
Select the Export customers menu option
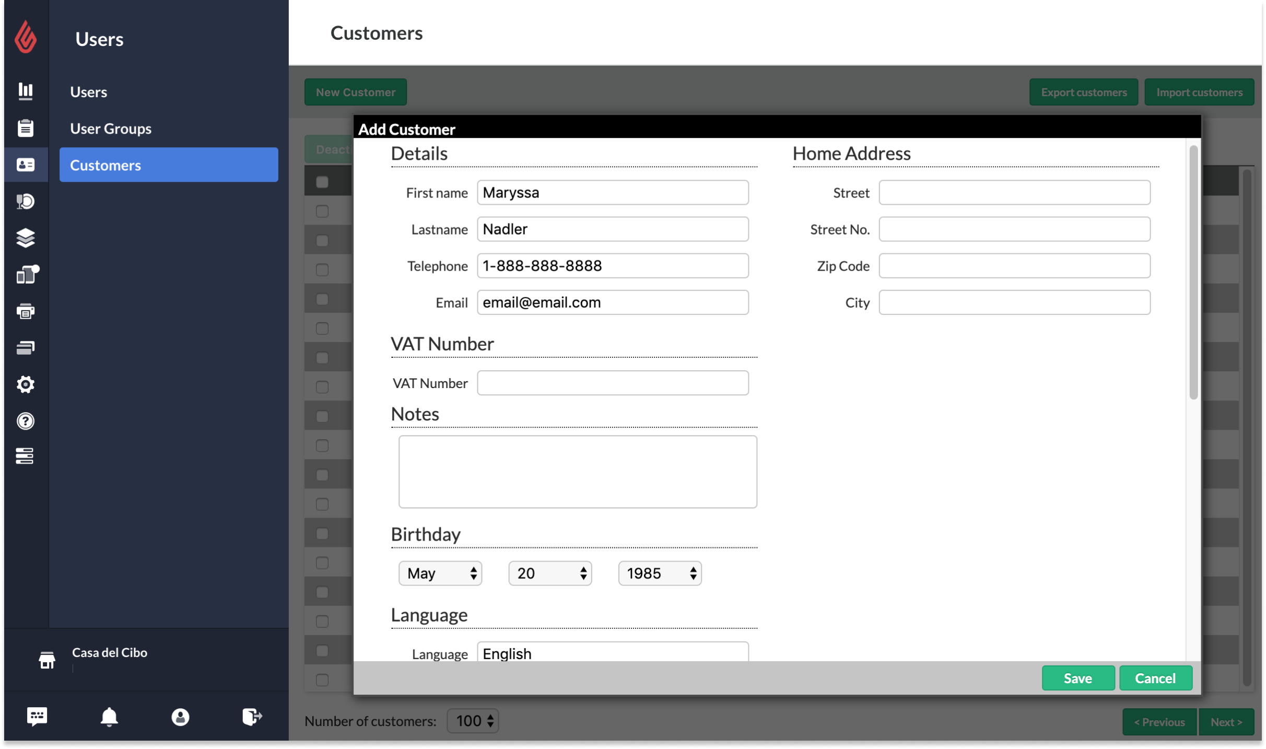[x=1083, y=91]
